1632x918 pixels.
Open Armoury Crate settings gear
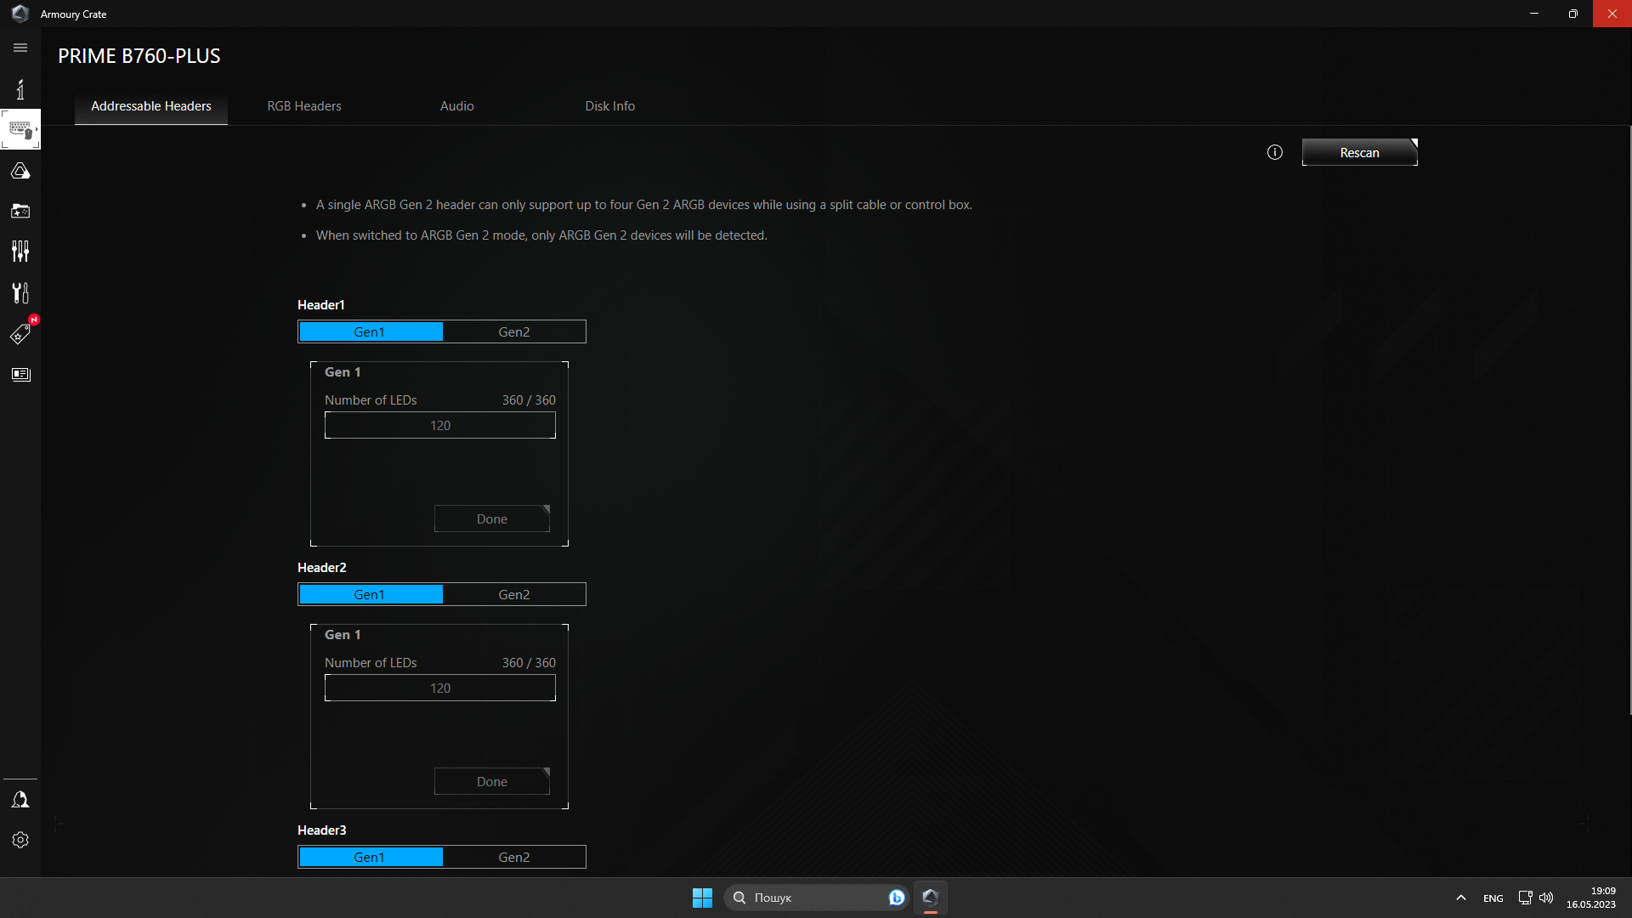(20, 840)
